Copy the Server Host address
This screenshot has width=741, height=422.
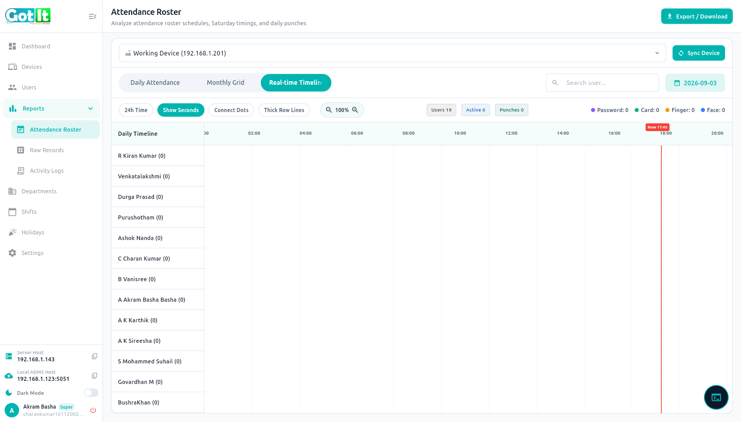(x=95, y=356)
